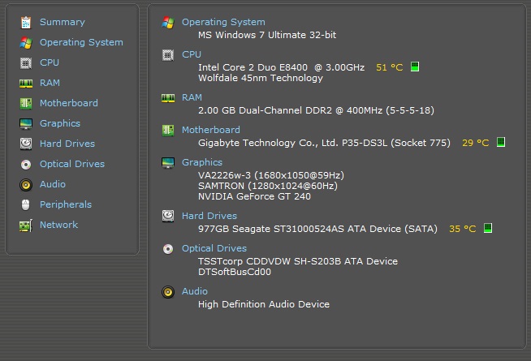Open the CPU heading link in summary
Image resolution: width=531 pixels, height=361 pixels.
[x=192, y=54]
